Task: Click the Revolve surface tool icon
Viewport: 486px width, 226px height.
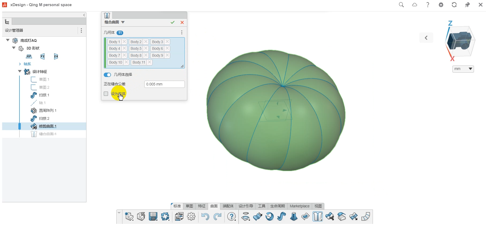Action: (x=270, y=216)
